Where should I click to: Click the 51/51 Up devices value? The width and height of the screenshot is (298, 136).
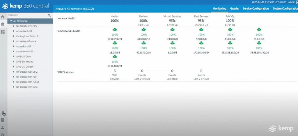tap(143, 25)
